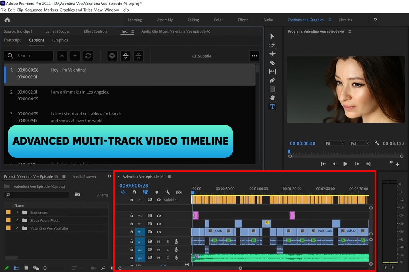Step back one frame
The width and height of the screenshot is (409, 272).
click(334, 164)
